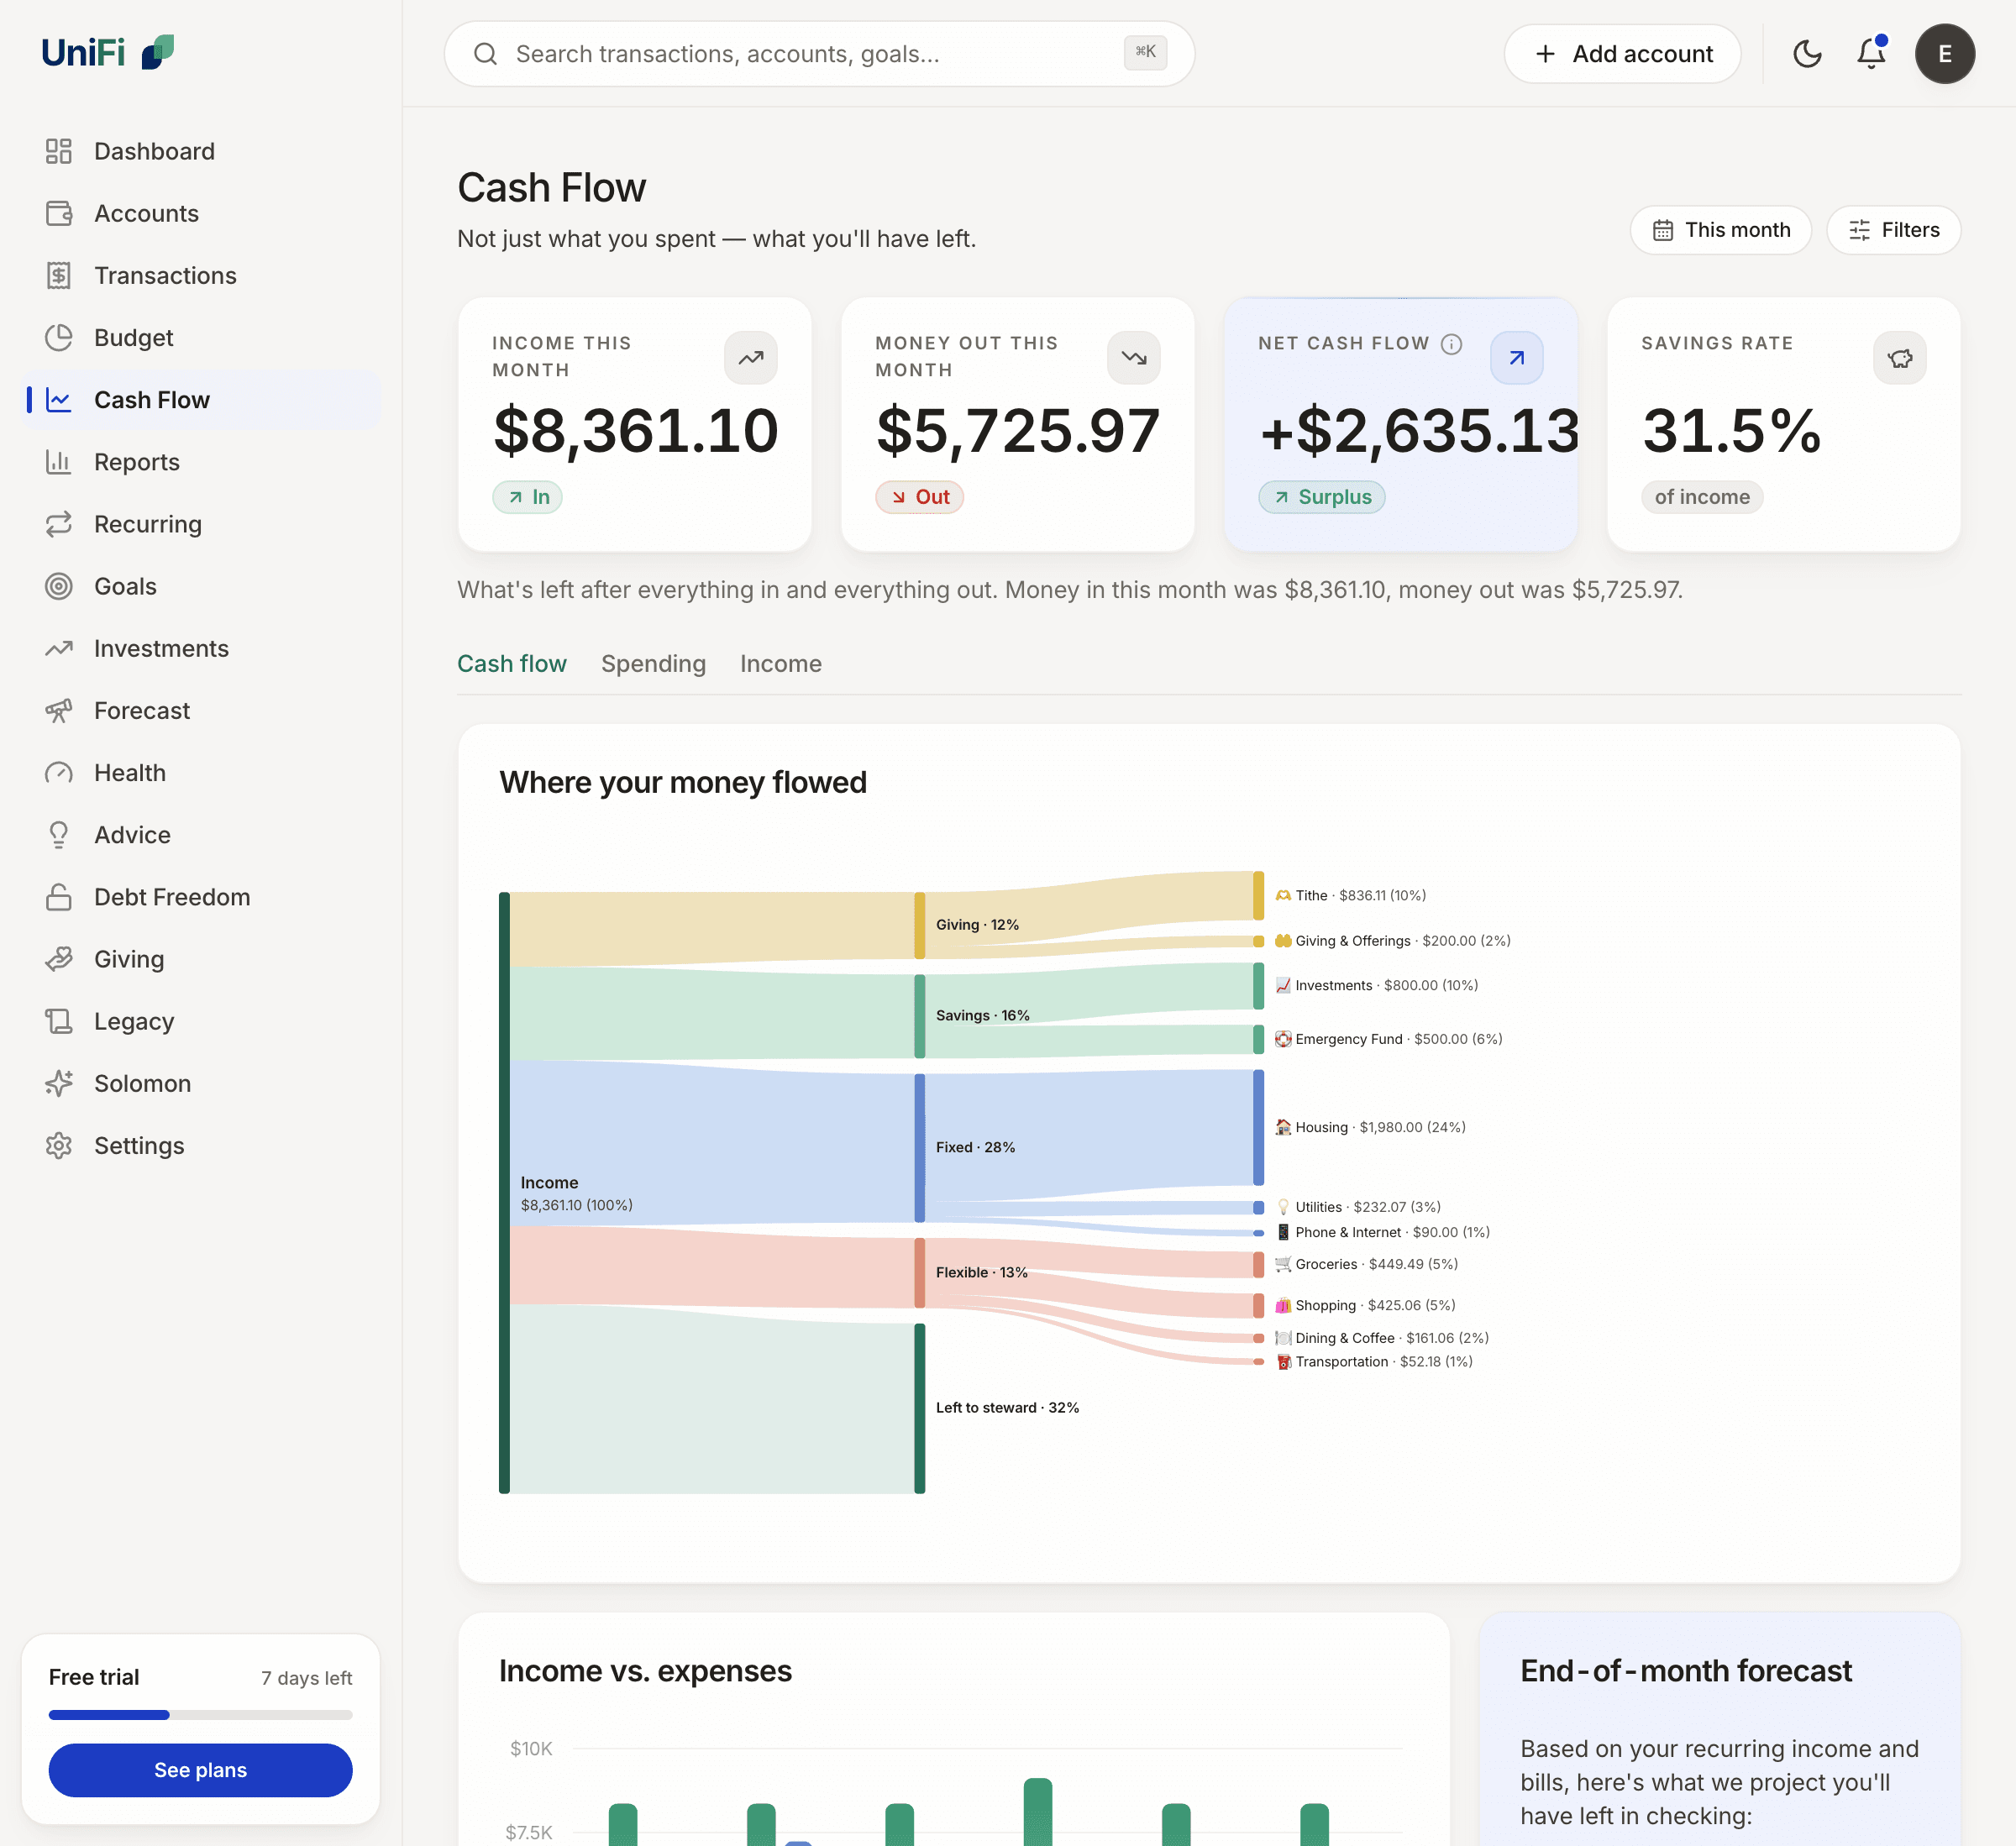Select Budget in the sidebar
Viewport: 2016px width, 1846px height.
201,337
